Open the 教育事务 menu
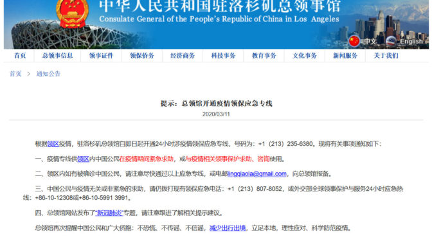Viewport: 432px width, 239px height. coord(264,56)
